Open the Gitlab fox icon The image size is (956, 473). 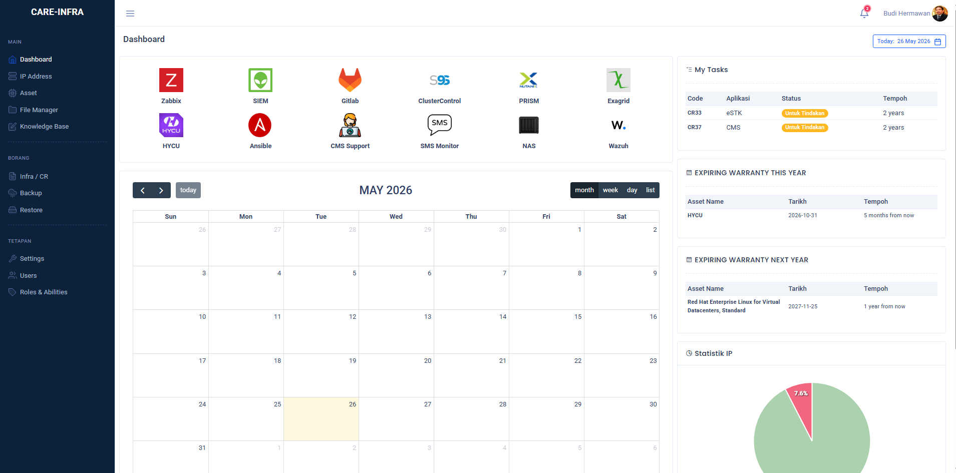coord(350,80)
